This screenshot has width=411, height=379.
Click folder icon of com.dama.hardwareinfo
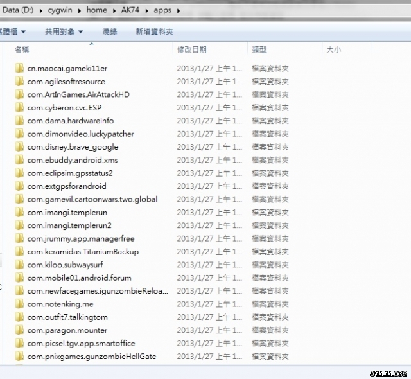(20, 121)
